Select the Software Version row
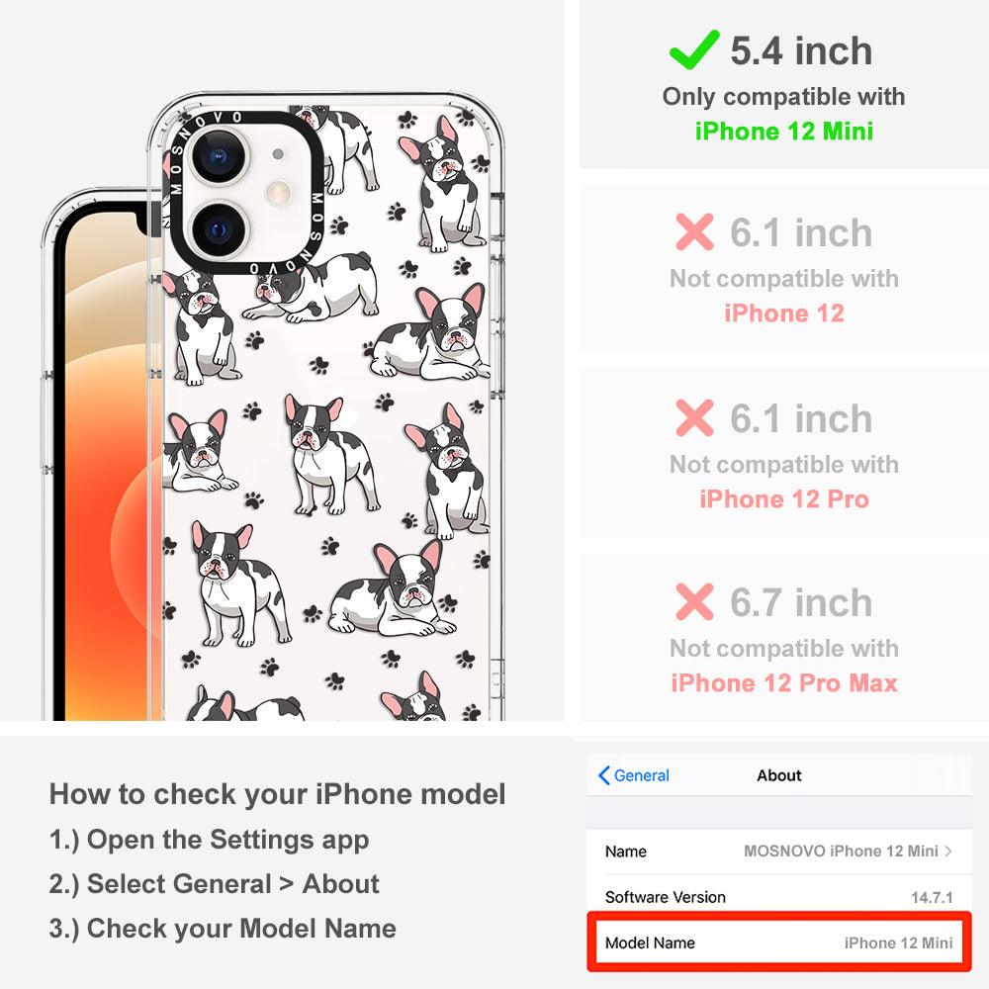 (779, 896)
